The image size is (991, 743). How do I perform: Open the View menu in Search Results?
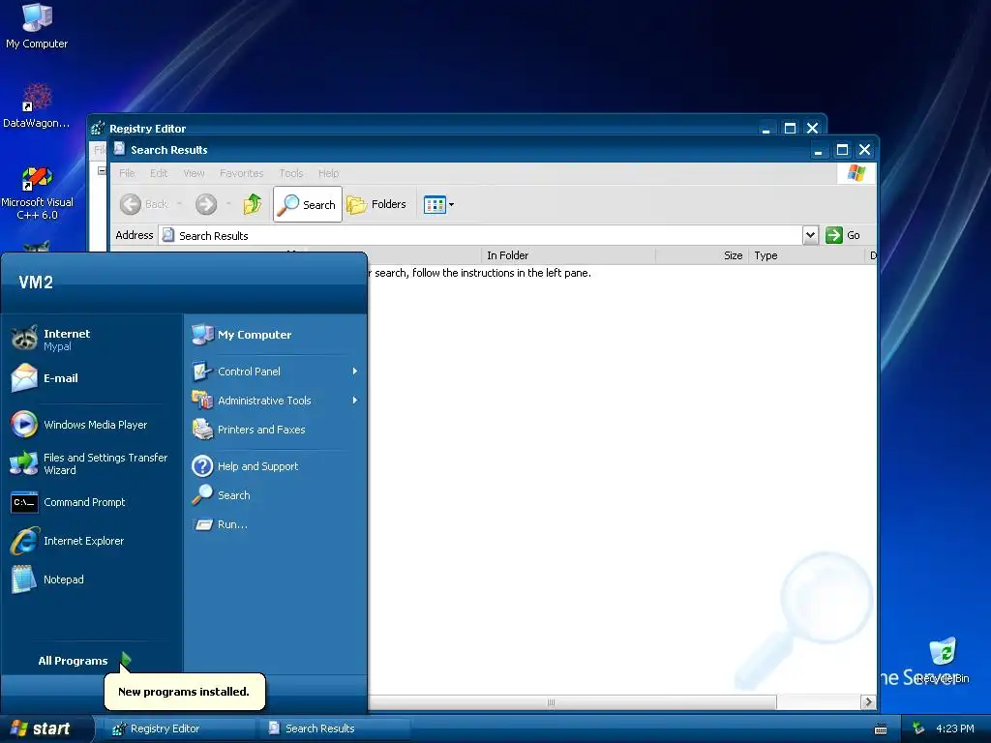[194, 173]
